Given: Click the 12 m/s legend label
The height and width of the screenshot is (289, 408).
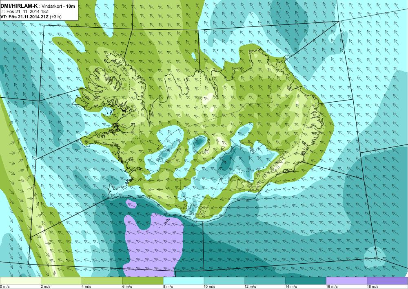Looking at the screenshot, I should point(251,287).
